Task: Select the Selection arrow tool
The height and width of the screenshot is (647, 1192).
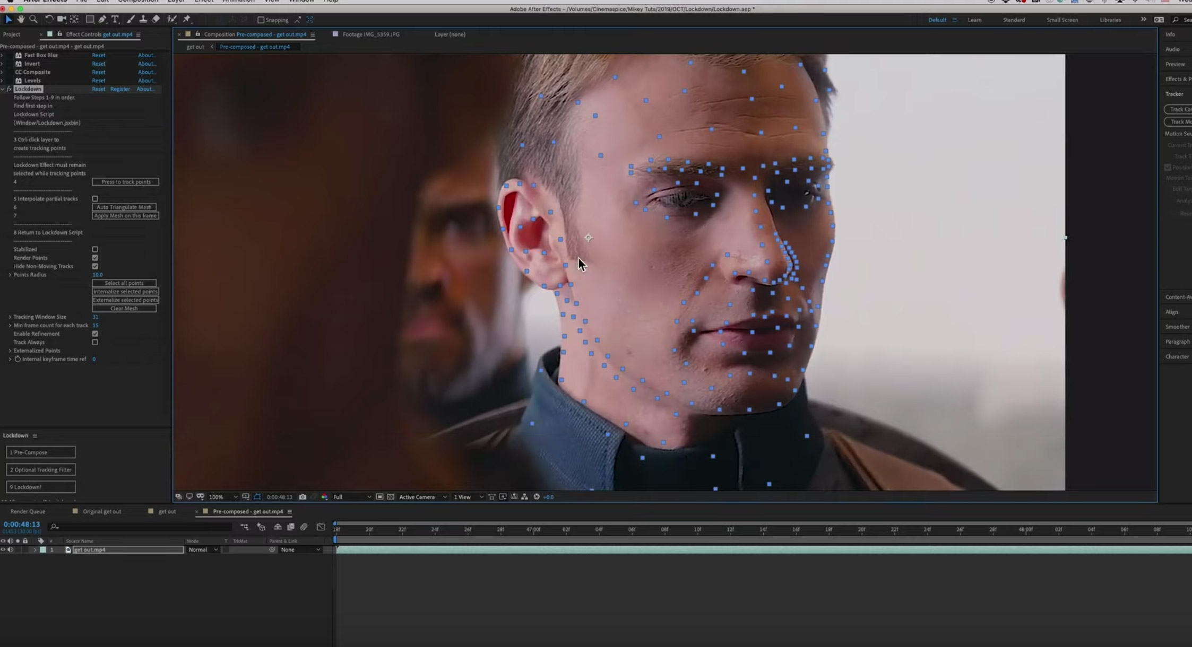Action: click(8, 20)
